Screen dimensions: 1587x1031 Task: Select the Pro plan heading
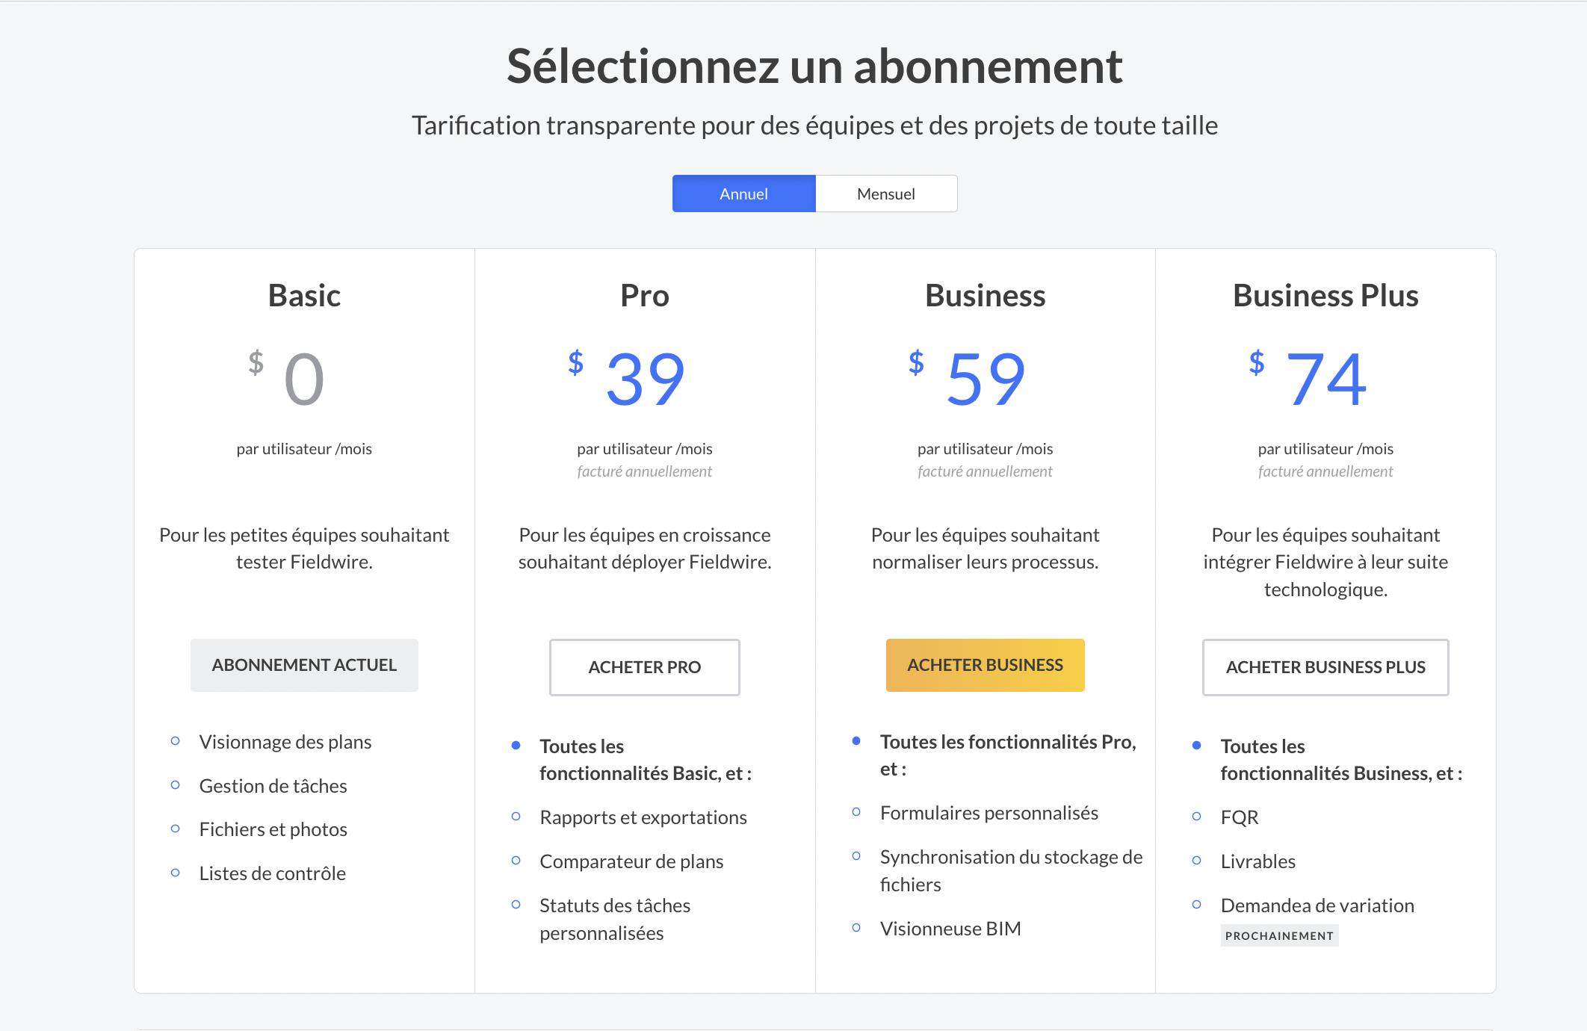645,296
